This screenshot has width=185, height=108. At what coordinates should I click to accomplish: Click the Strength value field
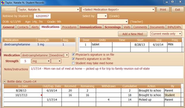point(25,61)
